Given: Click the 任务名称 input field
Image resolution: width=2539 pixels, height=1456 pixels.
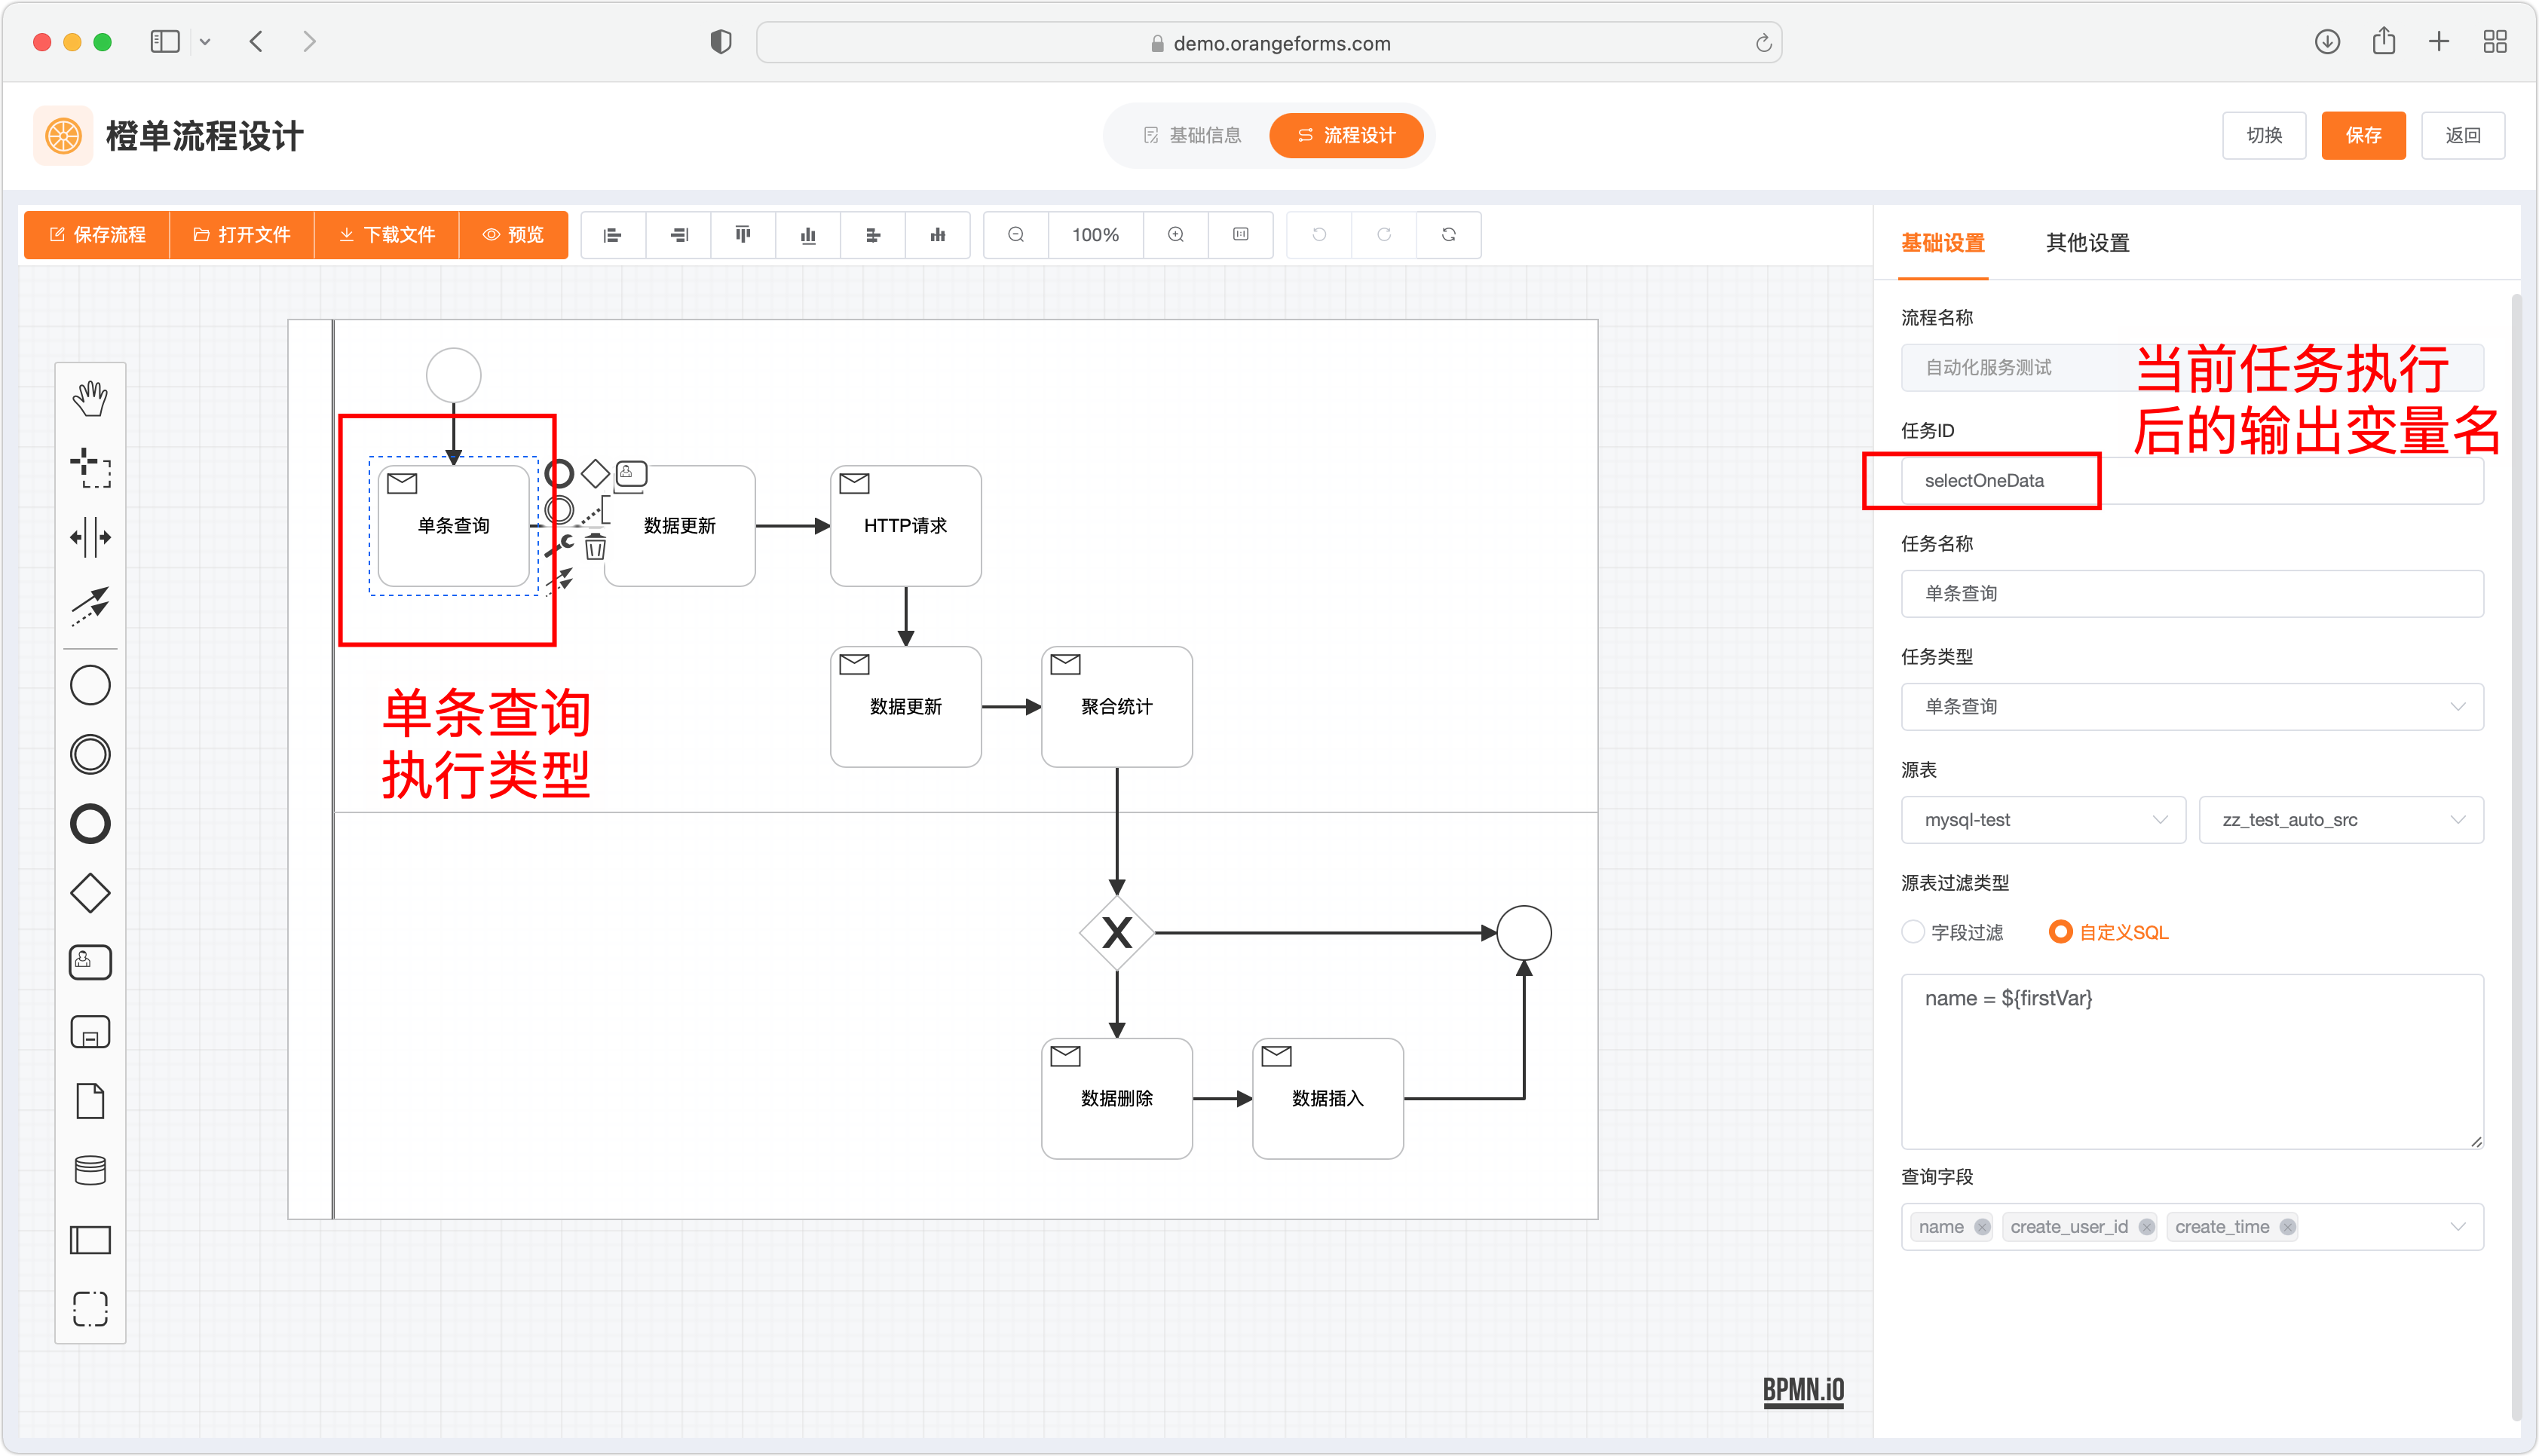Looking at the screenshot, I should 2192,593.
